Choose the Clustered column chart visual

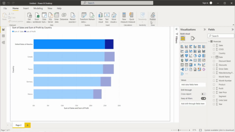(x=195, y=47)
